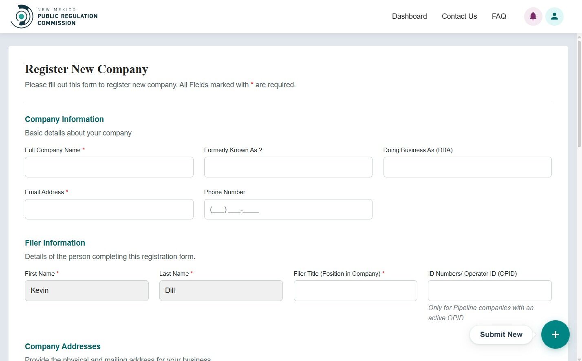582x361 pixels.
Task: Navigate to the Dashboard
Action: click(409, 16)
